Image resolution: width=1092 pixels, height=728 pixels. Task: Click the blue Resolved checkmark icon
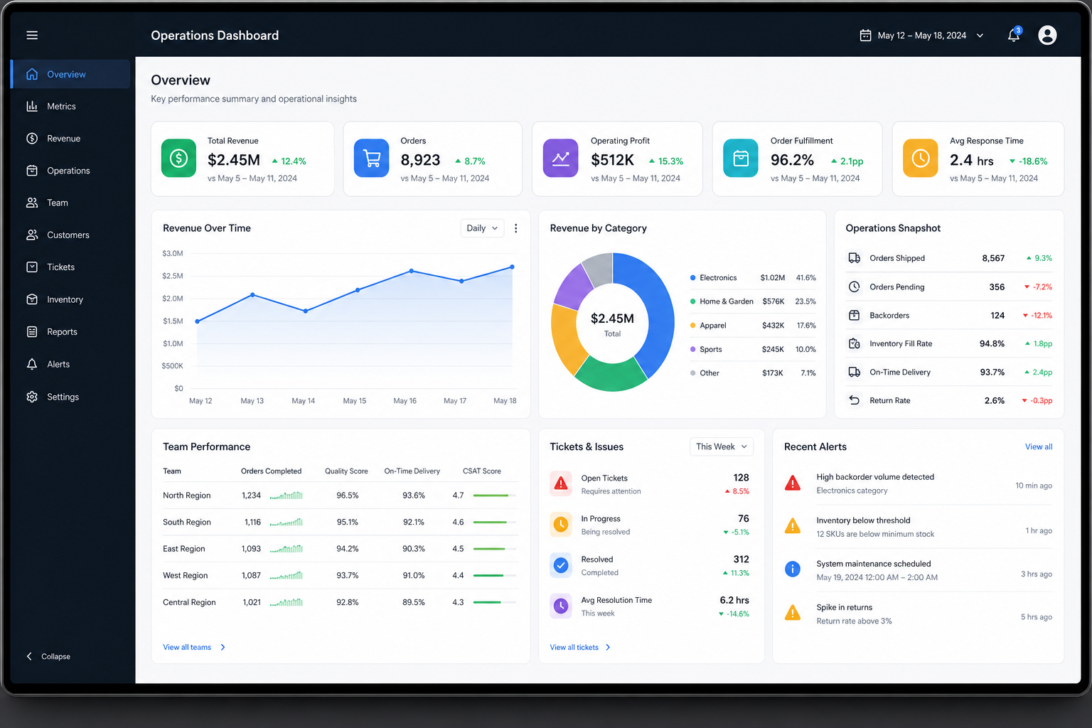pos(561,565)
